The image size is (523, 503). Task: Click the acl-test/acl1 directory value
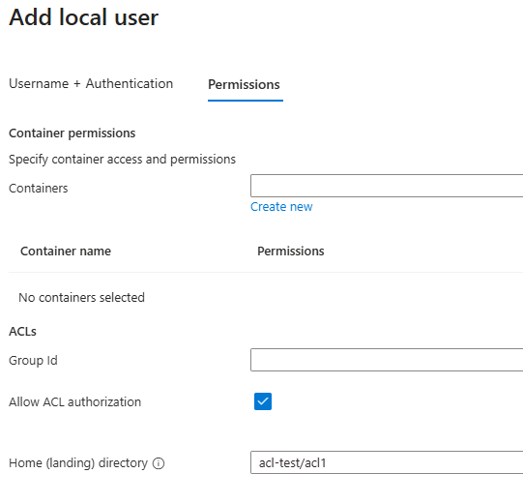pos(293,463)
